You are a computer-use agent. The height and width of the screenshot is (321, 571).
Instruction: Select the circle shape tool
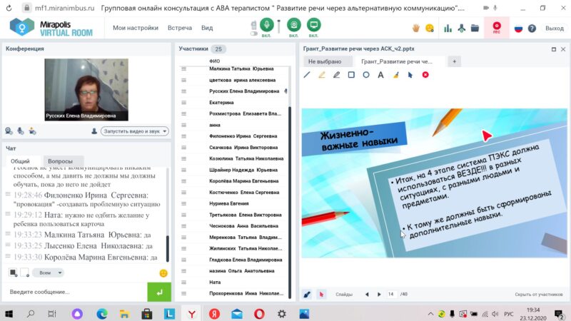[366, 75]
